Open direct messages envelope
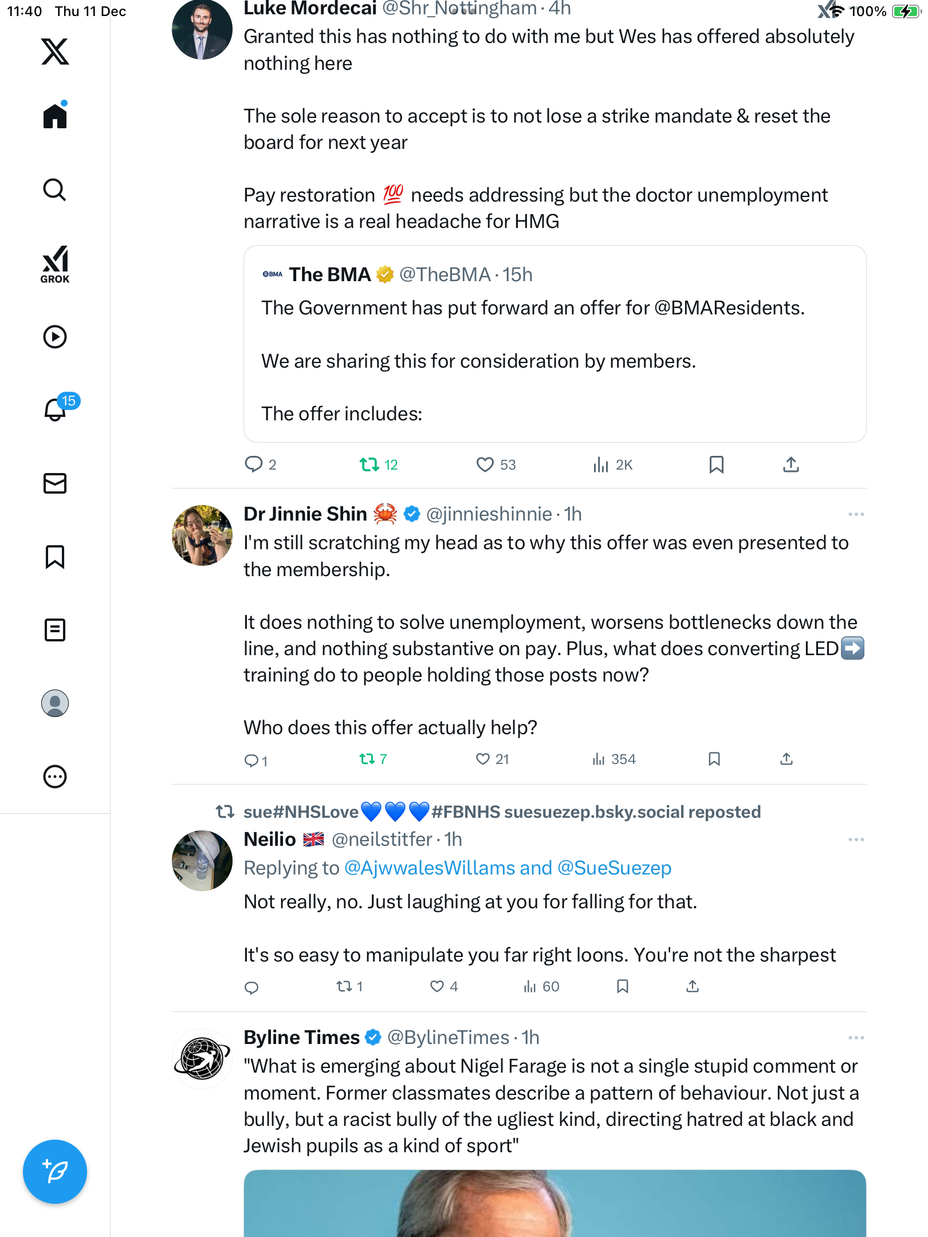928x1237 pixels. [x=55, y=483]
